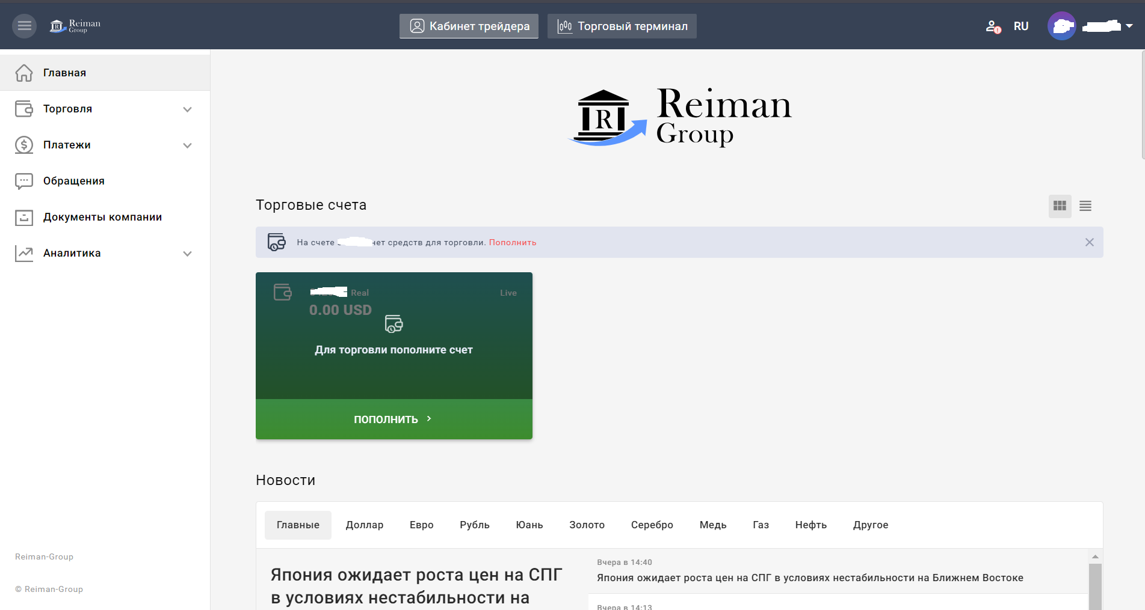1145x610 pixels.
Task: Click the Reiman Group header logo
Action: (75, 26)
